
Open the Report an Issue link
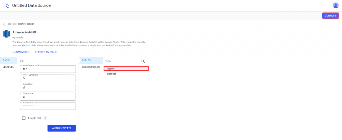click(46, 52)
